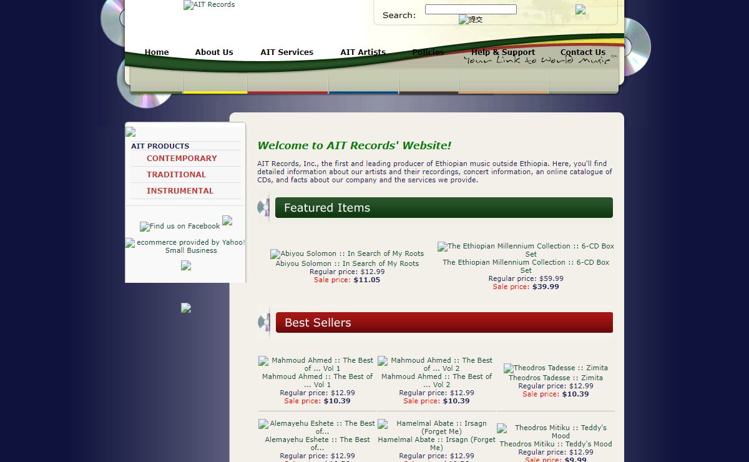Click the $10.39 sale price under Mahmoud Ahmed Vol 1
749x462 pixels.
click(337, 401)
